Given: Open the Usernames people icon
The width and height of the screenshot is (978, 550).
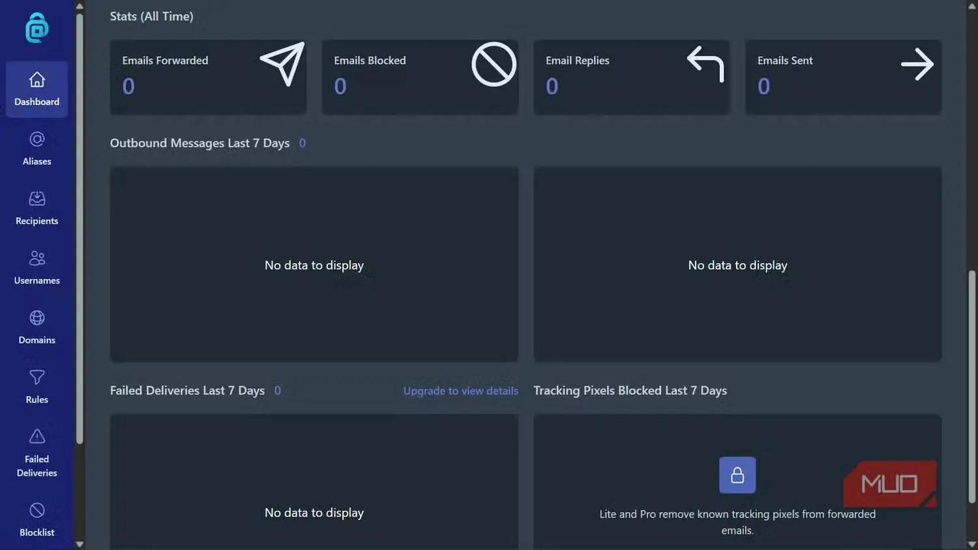Looking at the screenshot, I should click(37, 258).
